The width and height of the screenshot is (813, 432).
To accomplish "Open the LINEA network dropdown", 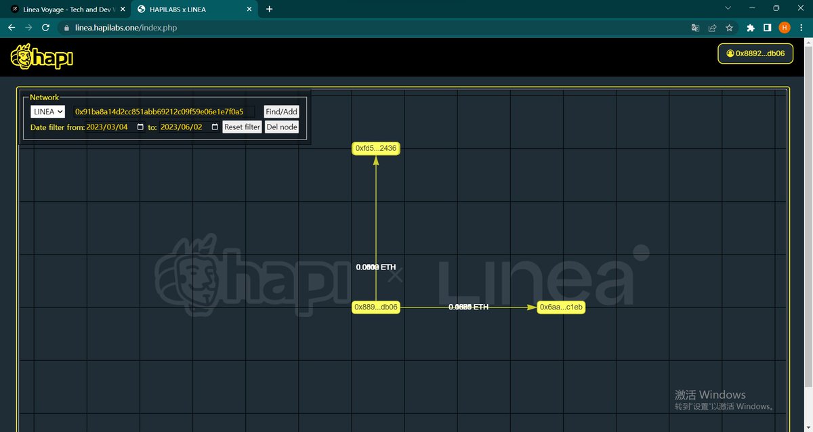I will [x=47, y=112].
